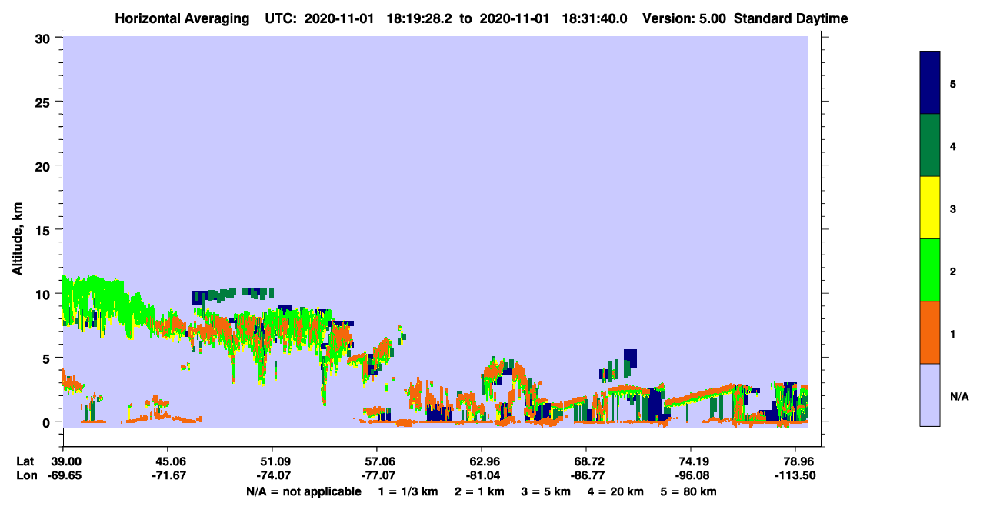
Task: Click the longitude value -71.67
Action: coord(168,475)
